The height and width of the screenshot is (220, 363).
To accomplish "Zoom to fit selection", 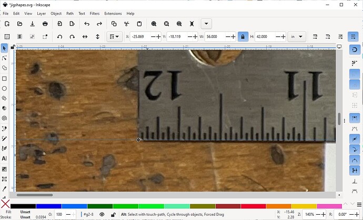I will (154, 24).
